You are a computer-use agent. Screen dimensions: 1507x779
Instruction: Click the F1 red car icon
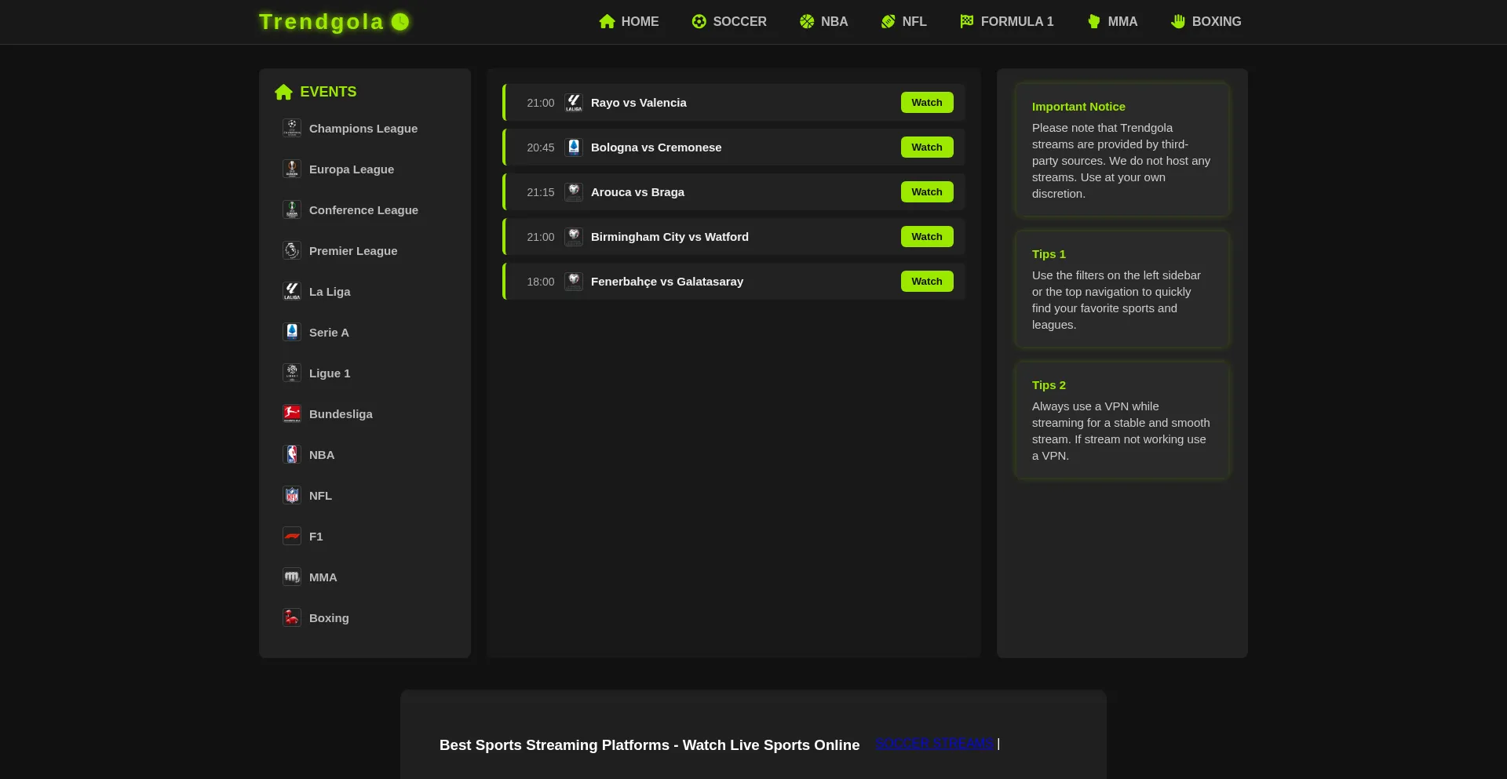292,536
